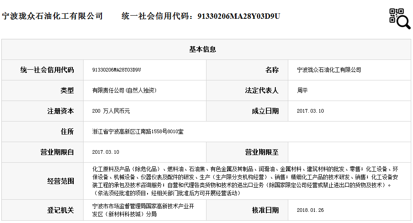413x223 pixels.
Task: Select address 浙江省宁波高新区江南路1558号8010室
Action: 138,131
